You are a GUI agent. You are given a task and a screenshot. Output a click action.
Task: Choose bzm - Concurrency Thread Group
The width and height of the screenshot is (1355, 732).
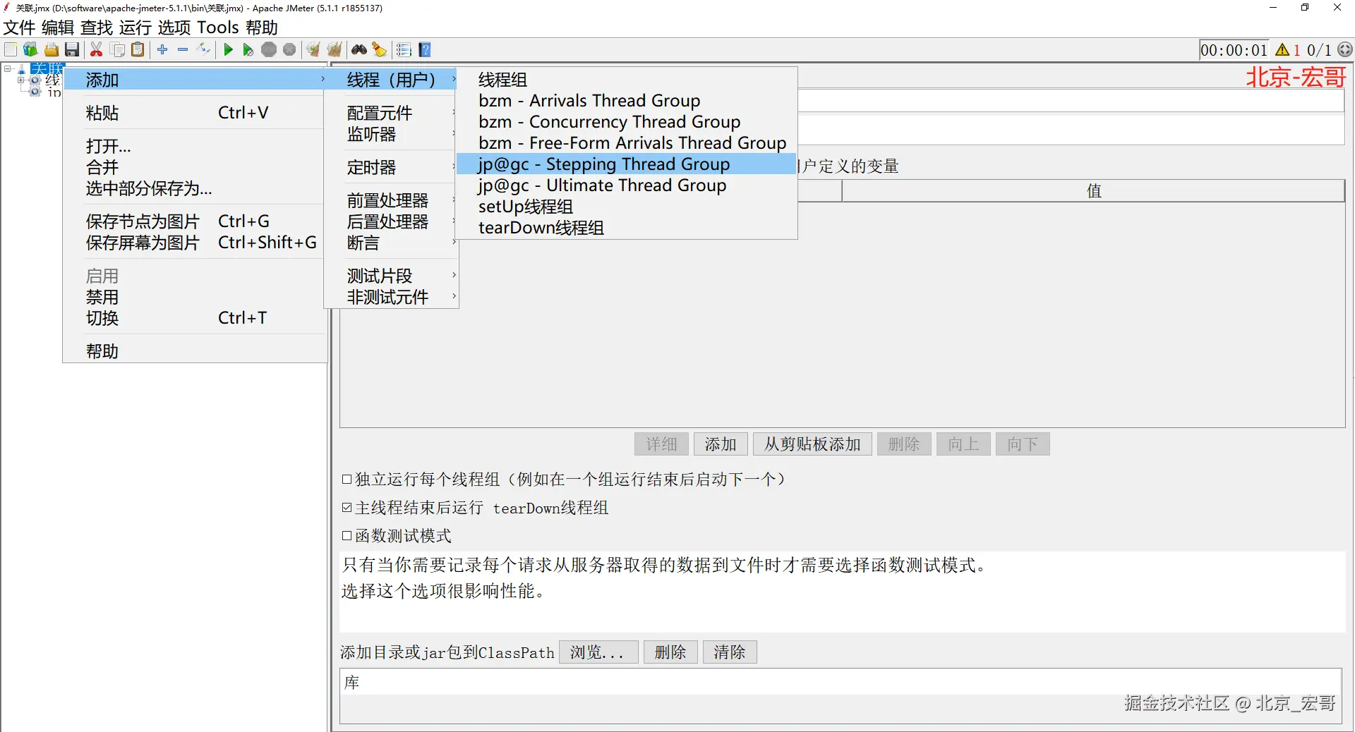tap(626, 122)
